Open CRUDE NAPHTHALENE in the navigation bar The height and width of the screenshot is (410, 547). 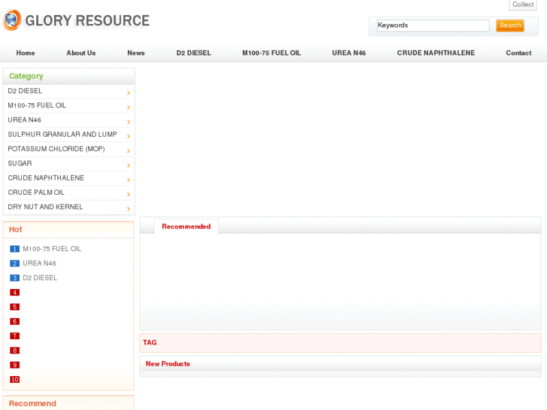(436, 53)
